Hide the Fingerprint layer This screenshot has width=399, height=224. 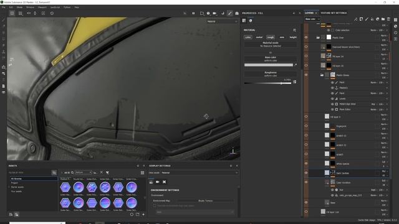coord(306,126)
